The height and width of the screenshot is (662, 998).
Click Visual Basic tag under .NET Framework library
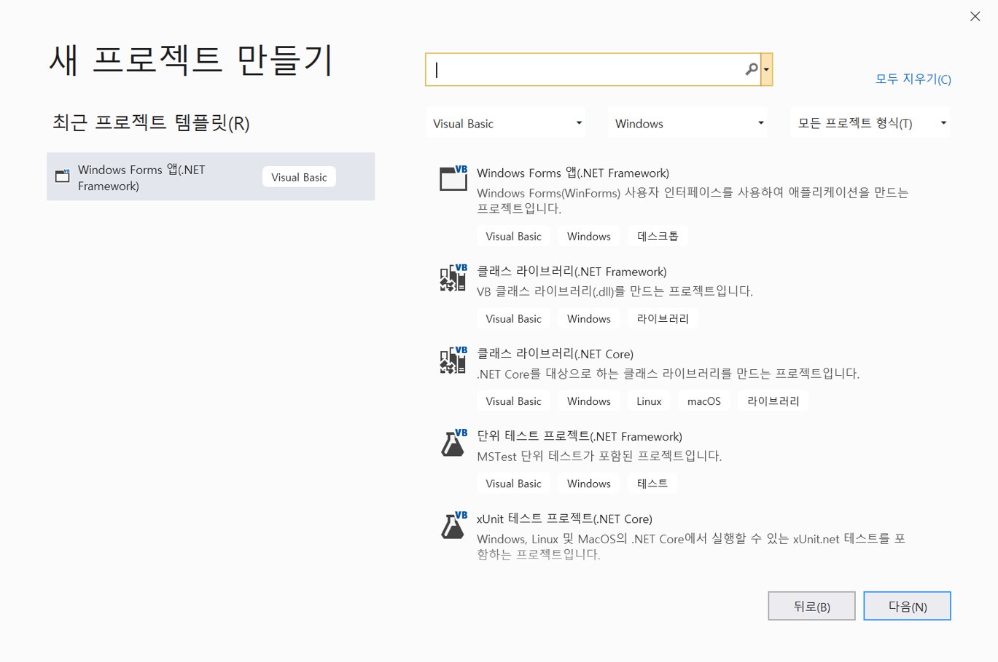(x=513, y=318)
